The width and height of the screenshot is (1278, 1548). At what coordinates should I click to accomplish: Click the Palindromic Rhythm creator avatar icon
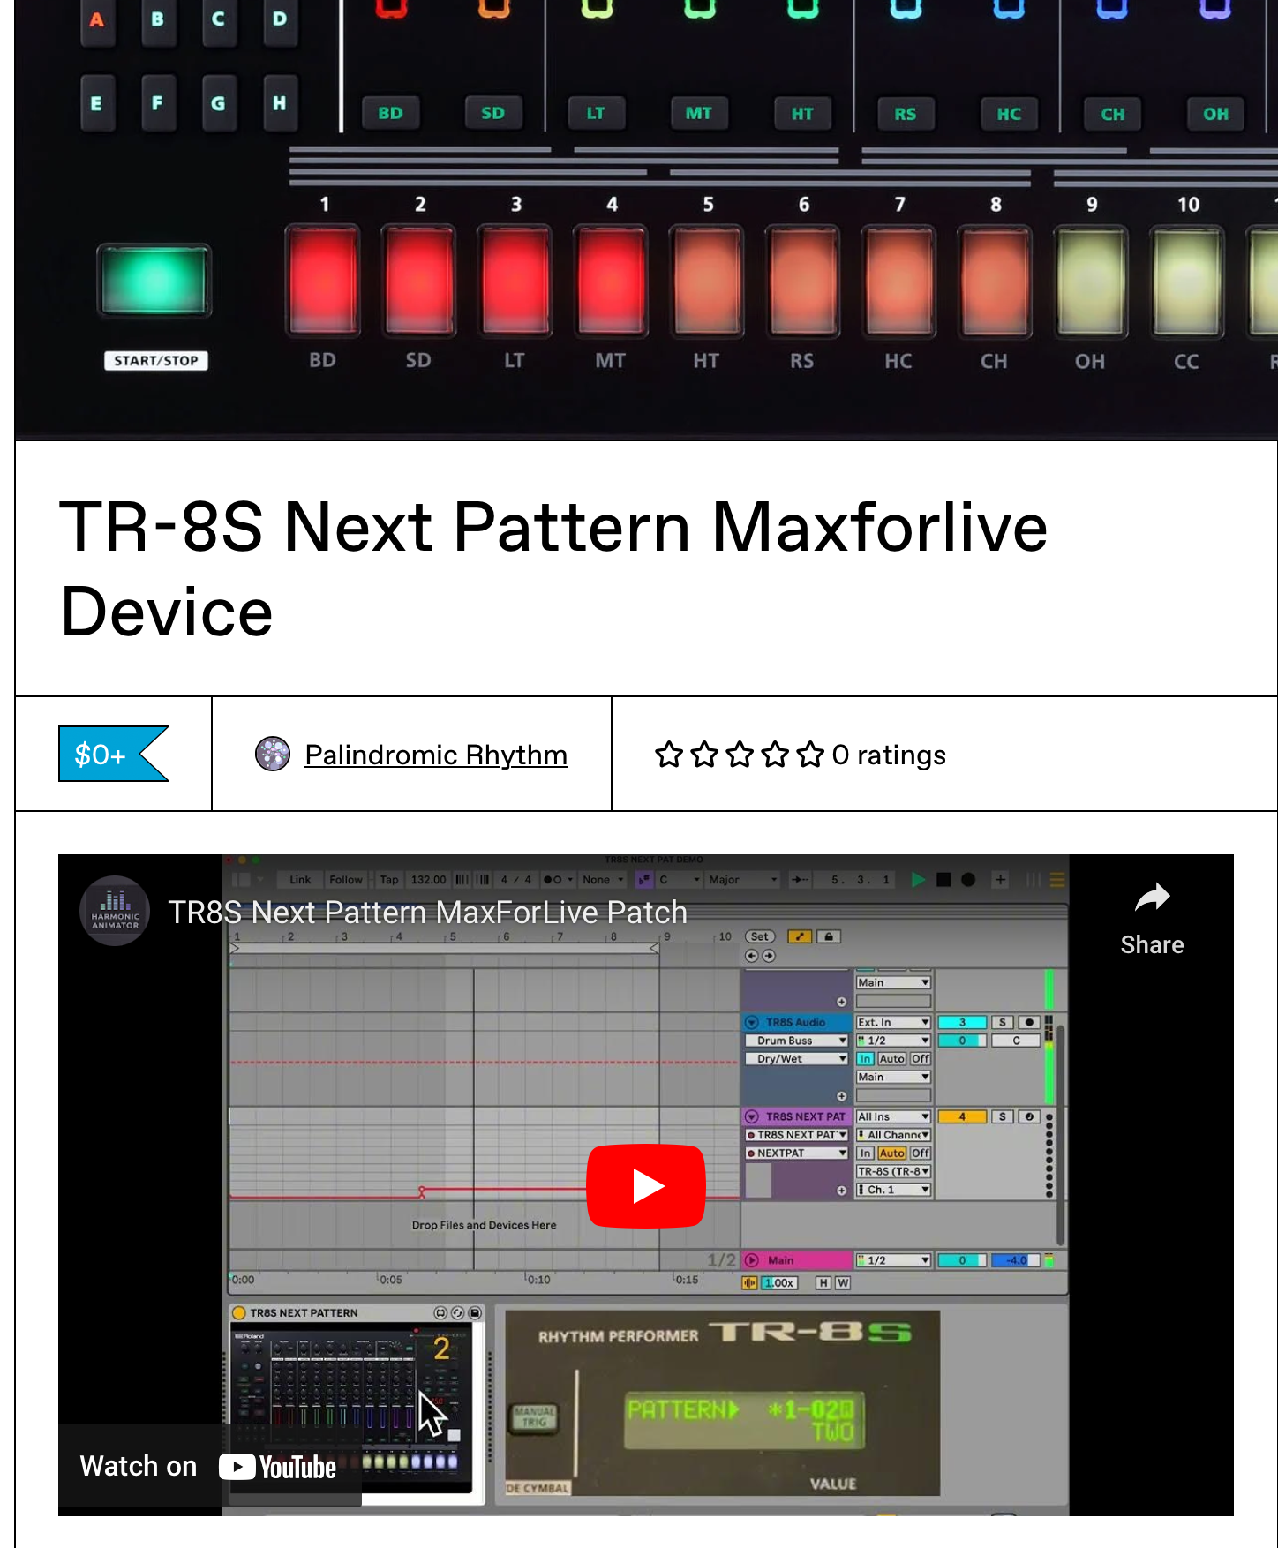(x=273, y=754)
